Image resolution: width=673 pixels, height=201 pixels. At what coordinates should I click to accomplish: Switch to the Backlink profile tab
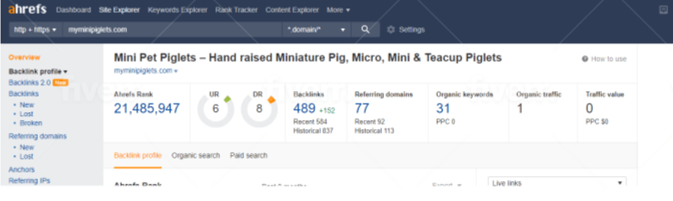(x=137, y=155)
